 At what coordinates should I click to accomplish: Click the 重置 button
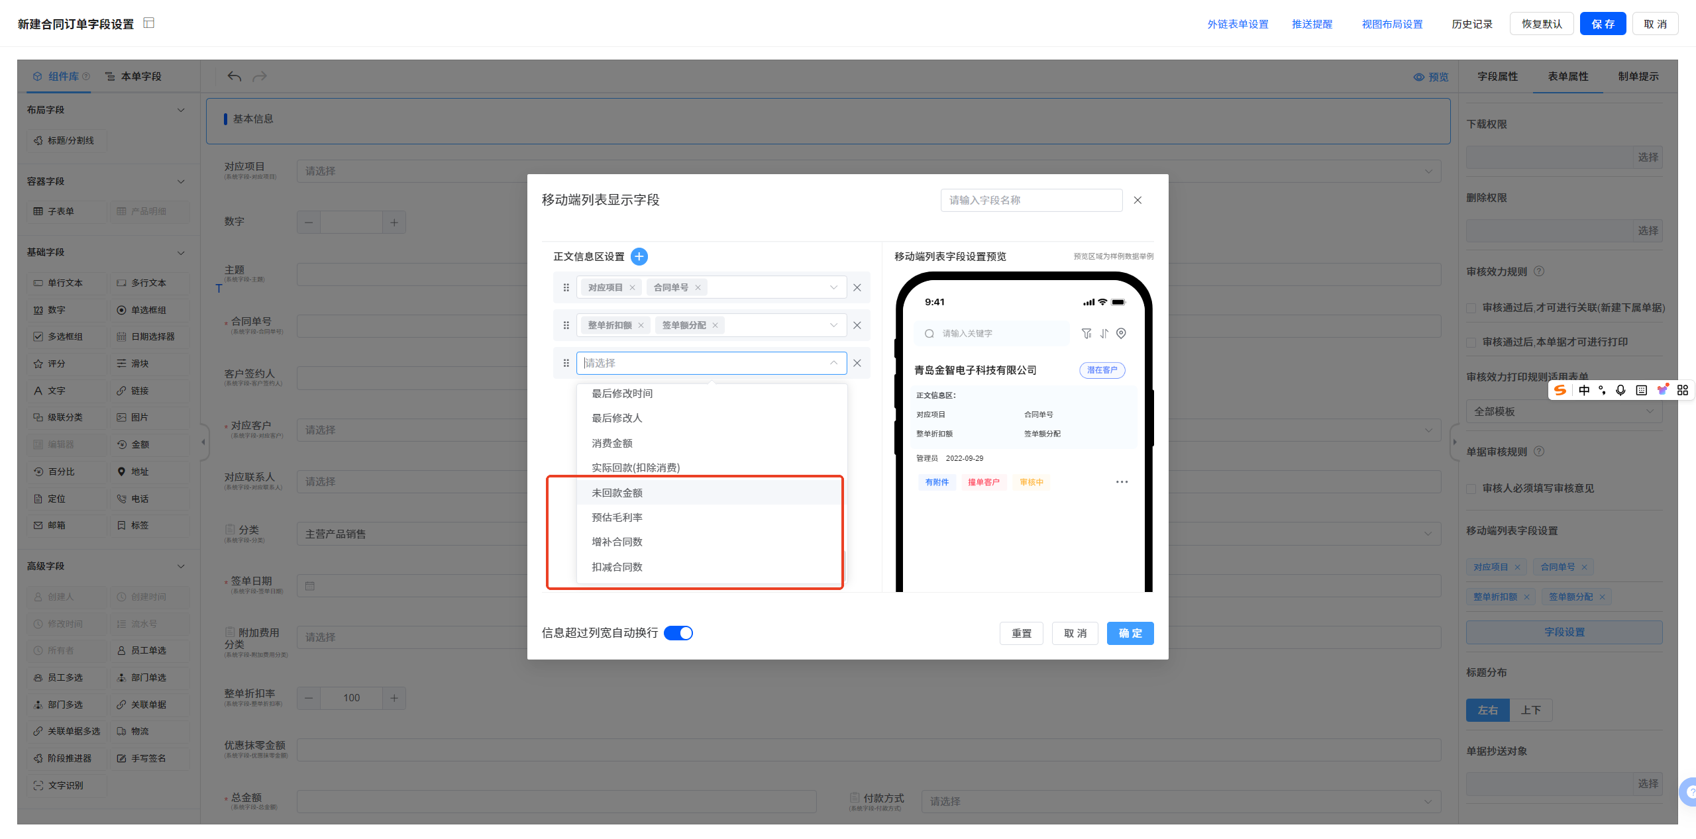[x=1021, y=633]
